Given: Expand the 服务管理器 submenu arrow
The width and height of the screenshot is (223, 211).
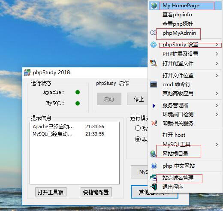Looking at the screenshot, I should [217, 105].
